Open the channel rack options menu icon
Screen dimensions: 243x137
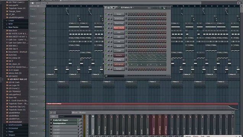point(106,8)
